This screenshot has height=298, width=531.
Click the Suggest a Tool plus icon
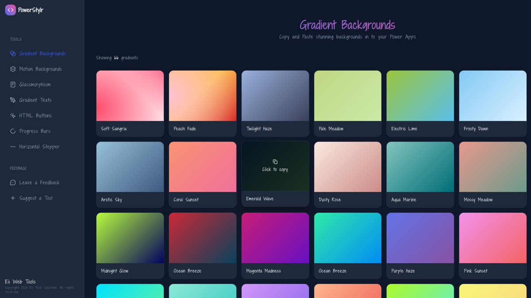13,198
